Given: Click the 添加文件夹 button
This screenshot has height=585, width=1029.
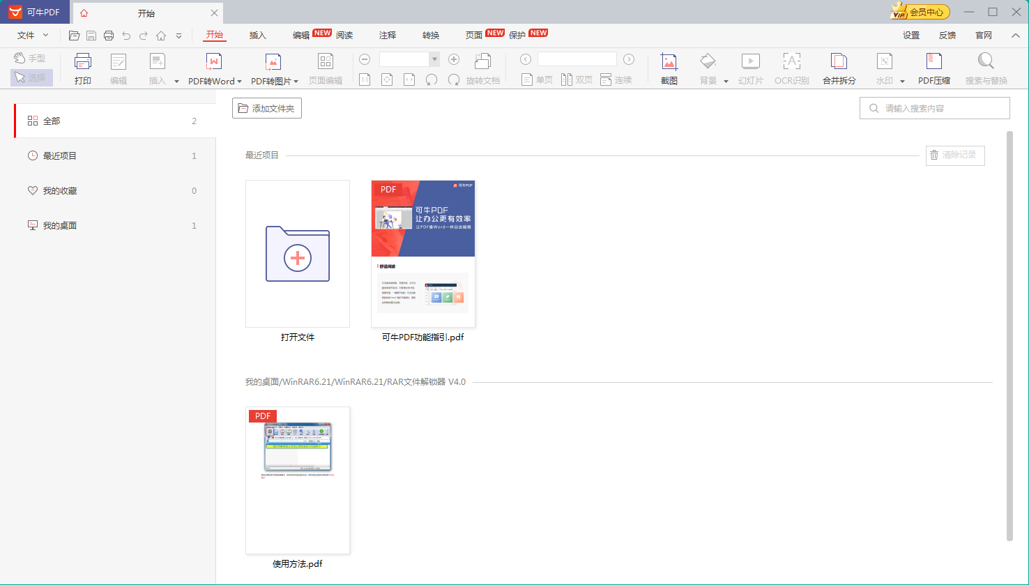Looking at the screenshot, I should point(267,108).
